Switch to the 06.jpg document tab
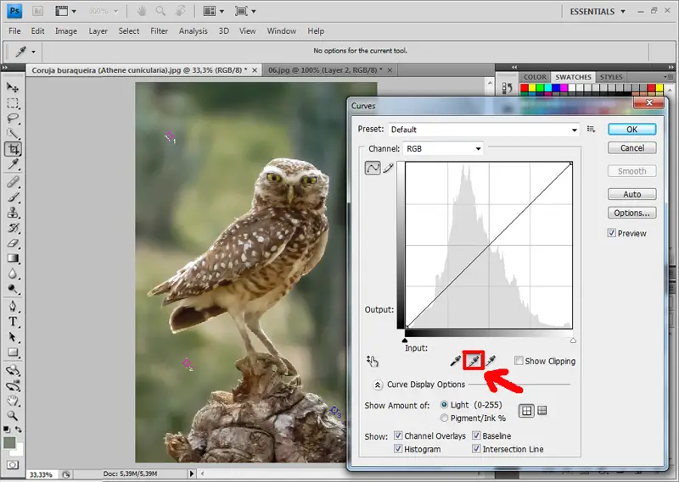This screenshot has height=482, width=679. click(x=319, y=69)
